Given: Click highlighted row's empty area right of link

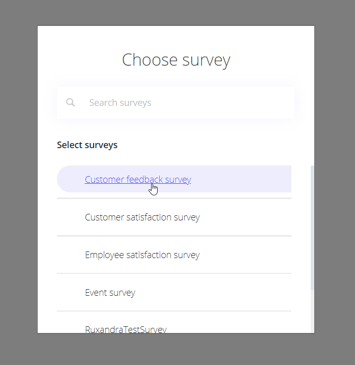Looking at the screenshot, I should 241,179.
